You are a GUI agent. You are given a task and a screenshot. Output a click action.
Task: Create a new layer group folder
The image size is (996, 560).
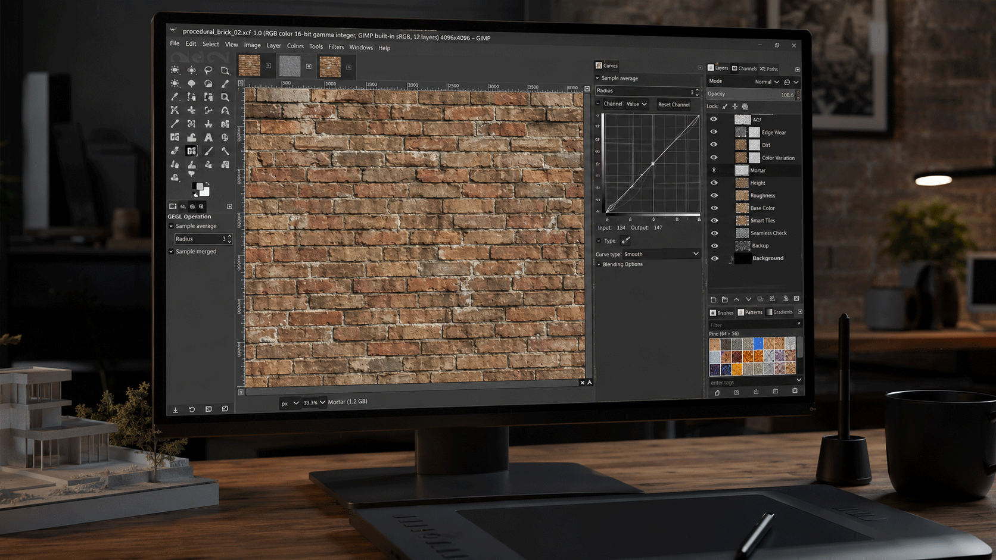(725, 299)
